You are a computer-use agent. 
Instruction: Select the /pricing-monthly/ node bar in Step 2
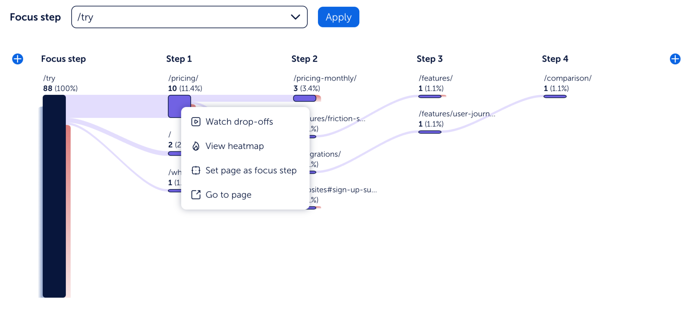pos(304,98)
